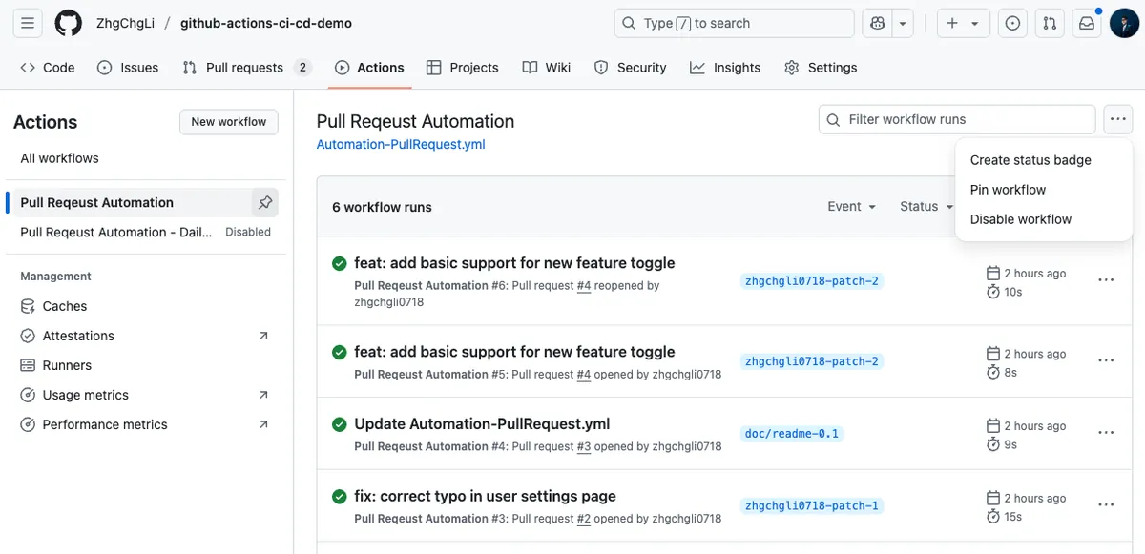This screenshot has width=1145, height=554.
Task: Open Caches in the Management section
Action: (x=64, y=306)
